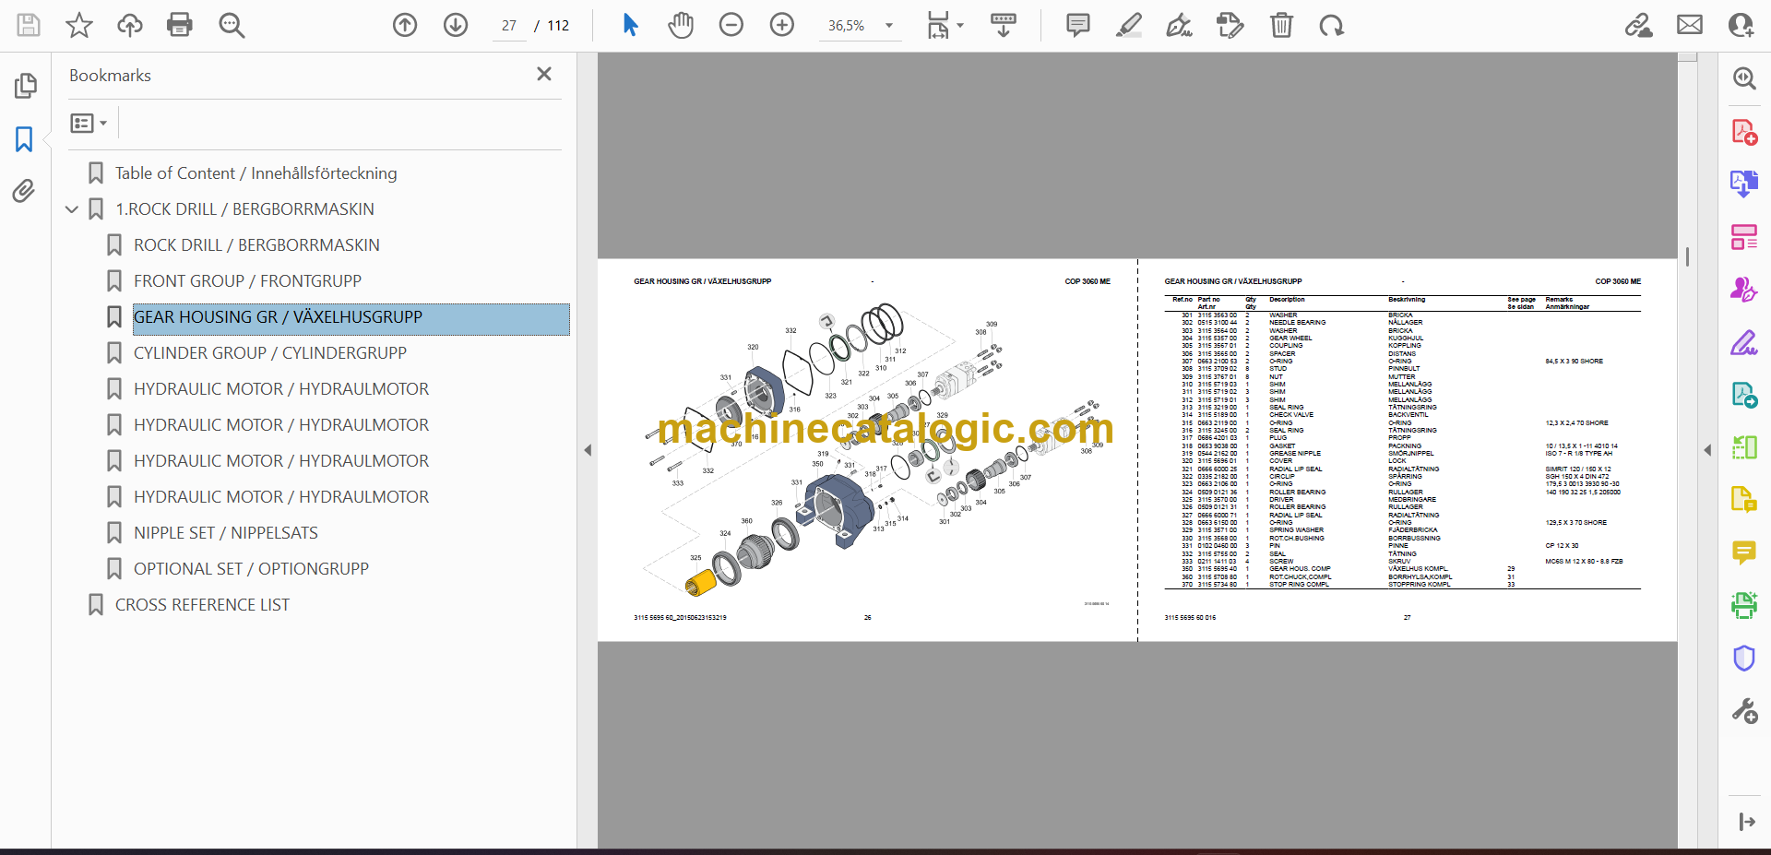This screenshot has width=1771, height=855.
Task: Select GEAR HOUSING GR / VÄXELHUSGRUPP bookmark
Action: coord(351,317)
